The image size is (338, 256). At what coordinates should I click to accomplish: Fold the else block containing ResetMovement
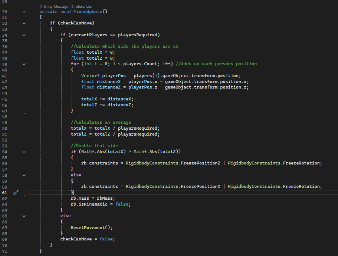24,216
